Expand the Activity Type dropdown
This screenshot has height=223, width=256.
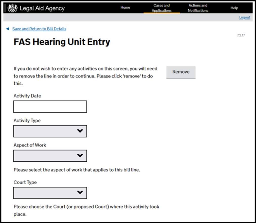[x=50, y=131]
